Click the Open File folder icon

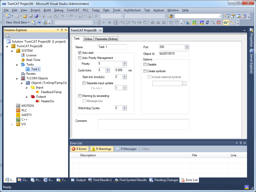click(25, 16)
